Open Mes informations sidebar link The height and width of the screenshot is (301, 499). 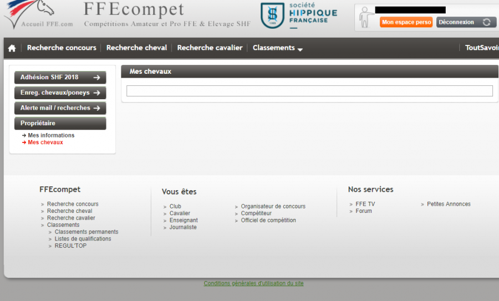tap(51, 135)
